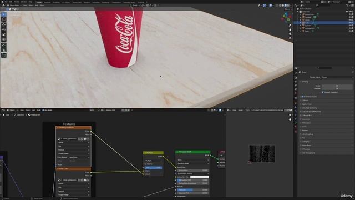The width and height of the screenshot is (355, 200).
Task: Click the Principled BSDF node header
Action: [193, 152]
